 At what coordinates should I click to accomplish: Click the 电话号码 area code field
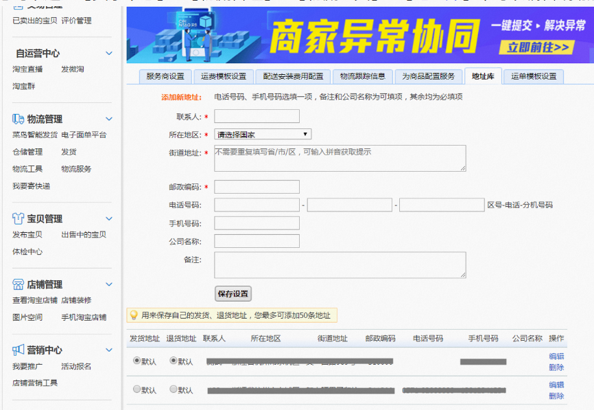[x=257, y=205]
